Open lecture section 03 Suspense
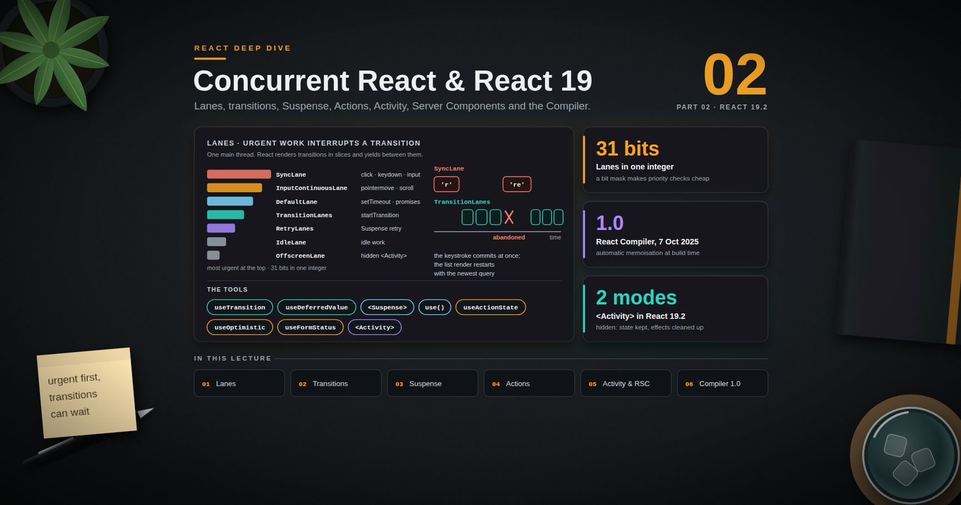Screen dimensions: 961x505 pos(433,383)
